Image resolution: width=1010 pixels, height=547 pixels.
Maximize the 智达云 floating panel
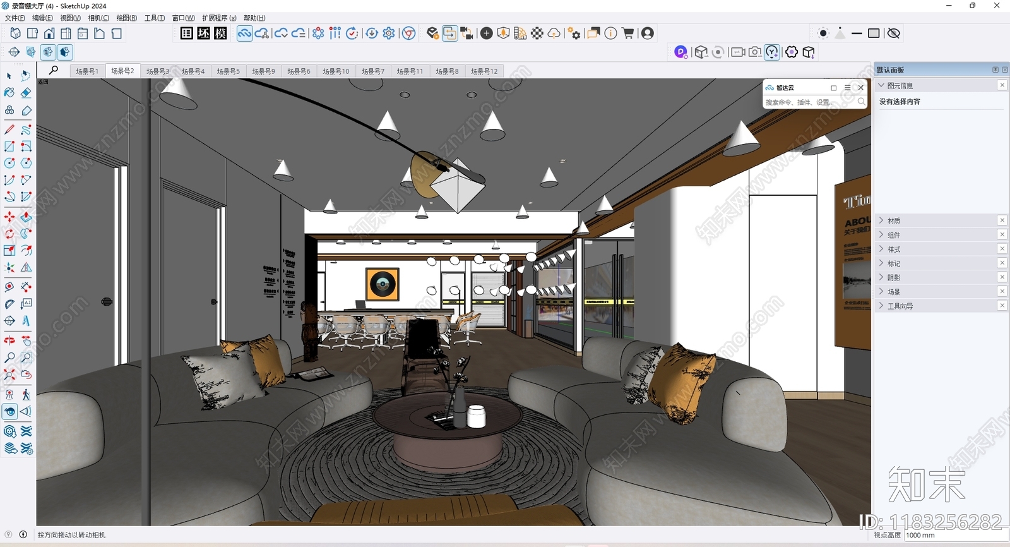pyautogui.click(x=834, y=88)
